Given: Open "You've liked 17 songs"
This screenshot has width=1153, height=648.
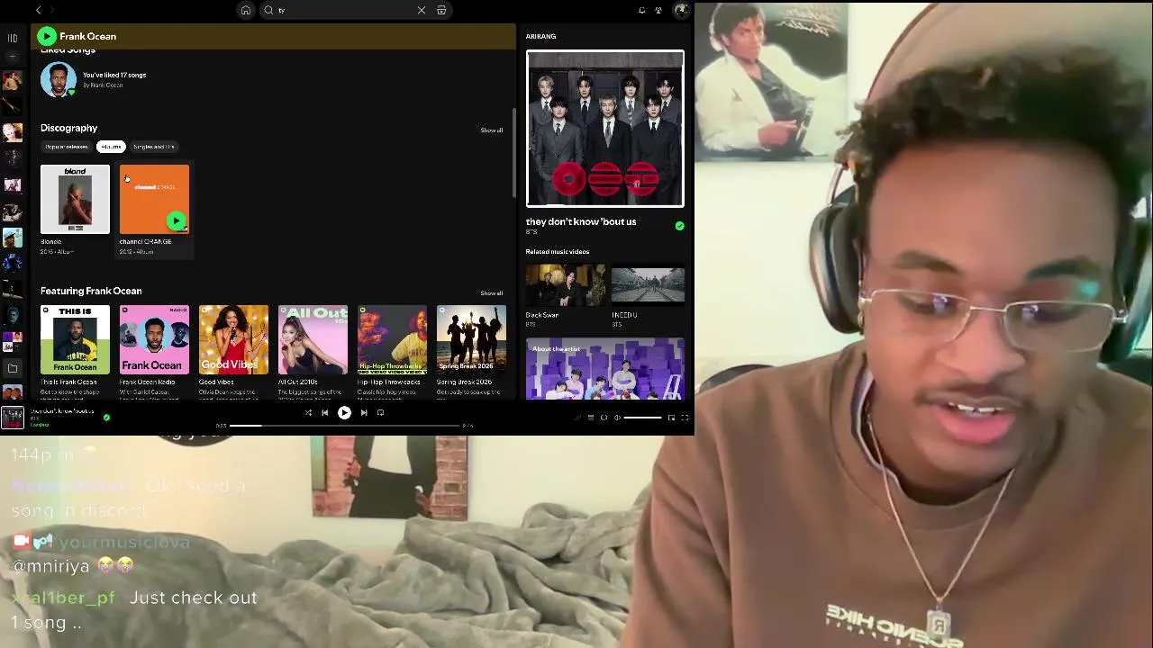Looking at the screenshot, I should [x=114, y=75].
